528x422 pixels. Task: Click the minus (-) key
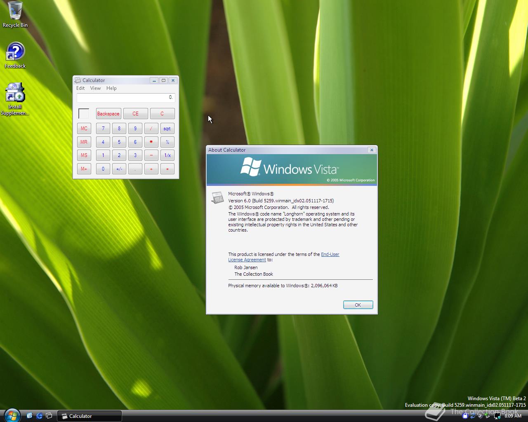(151, 155)
